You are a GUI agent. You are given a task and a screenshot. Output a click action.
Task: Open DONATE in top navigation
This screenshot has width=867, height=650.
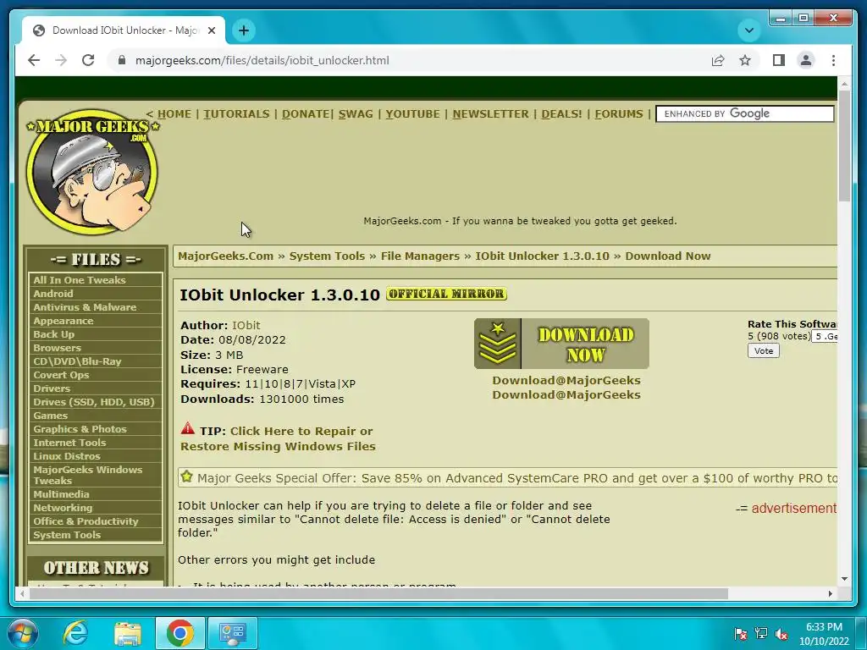[x=306, y=114]
